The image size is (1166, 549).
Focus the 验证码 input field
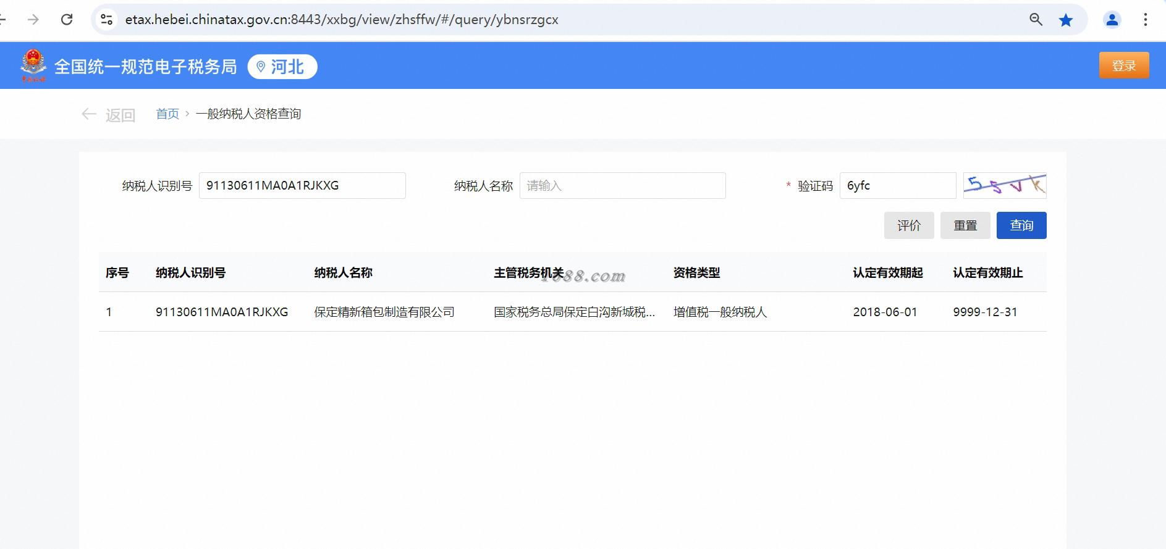coord(898,185)
